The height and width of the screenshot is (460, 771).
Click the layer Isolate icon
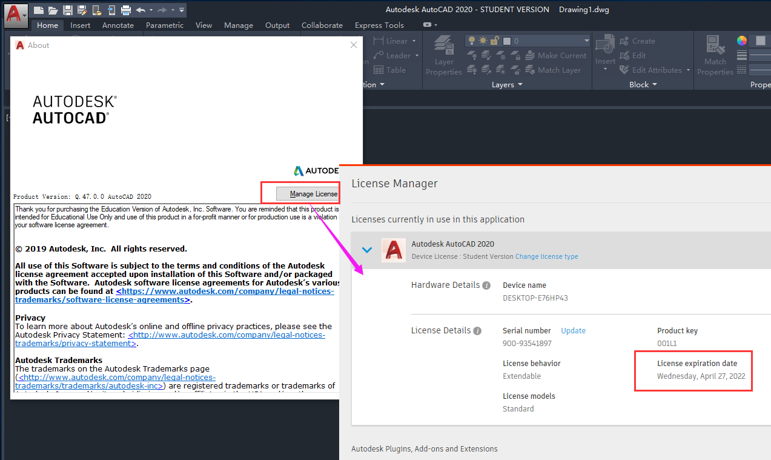click(x=487, y=56)
